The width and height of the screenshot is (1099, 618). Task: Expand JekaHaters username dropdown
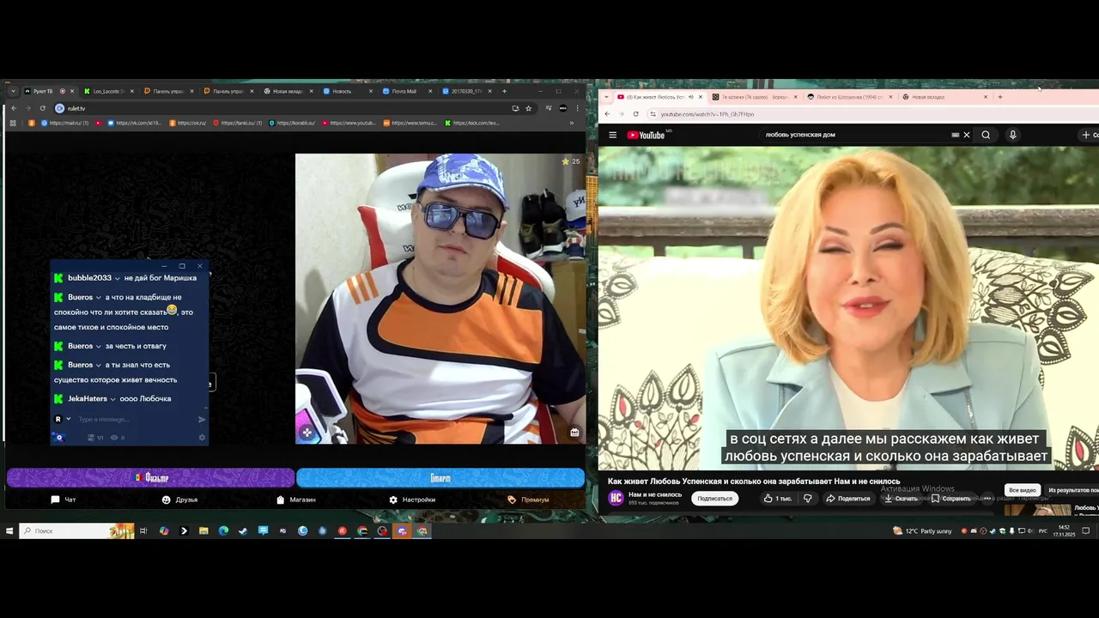coord(112,399)
